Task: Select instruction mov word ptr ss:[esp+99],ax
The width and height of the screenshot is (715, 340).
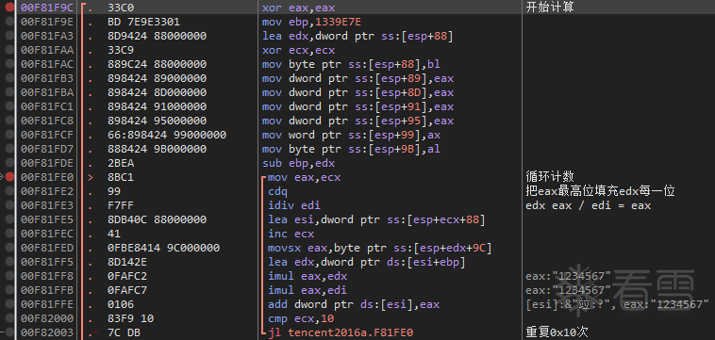Action: (x=351, y=135)
